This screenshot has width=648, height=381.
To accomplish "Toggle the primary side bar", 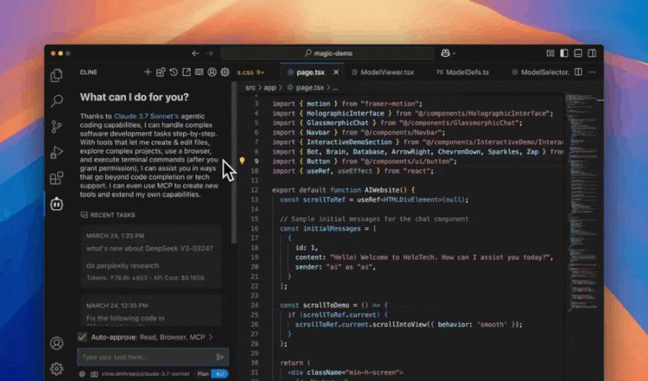I will click(x=564, y=53).
